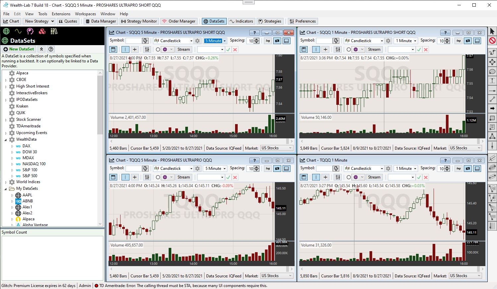Open Candlestick chart style dropdown in SQQQ 1 Minute chart
This screenshot has height=289, width=497.
click(x=382, y=41)
